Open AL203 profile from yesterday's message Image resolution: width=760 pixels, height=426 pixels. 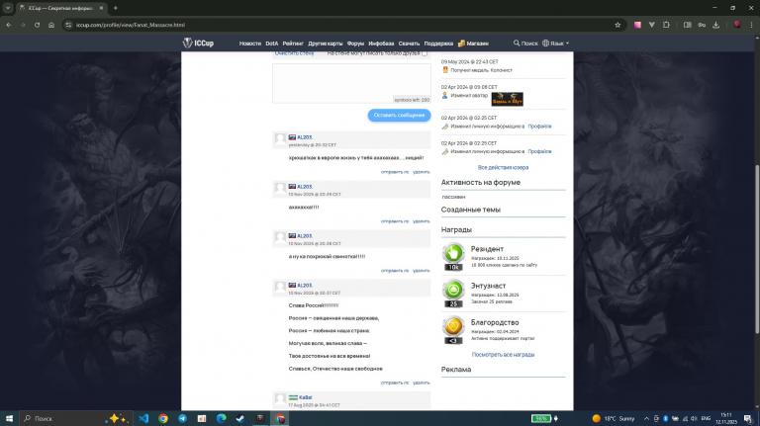pyautogui.click(x=305, y=137)
